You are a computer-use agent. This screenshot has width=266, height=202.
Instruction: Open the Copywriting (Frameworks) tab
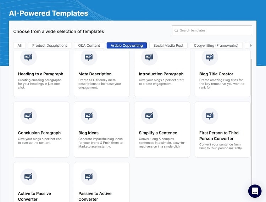(216, 45)
